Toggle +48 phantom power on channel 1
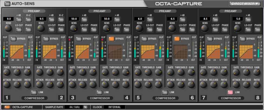Image resolution: width=264 pixels, height=110 pixels. [x=19, y=20]
